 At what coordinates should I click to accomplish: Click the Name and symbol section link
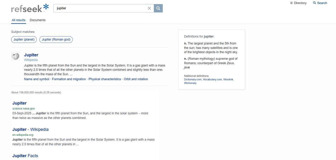pyautogui.click(x=36, y=79)
